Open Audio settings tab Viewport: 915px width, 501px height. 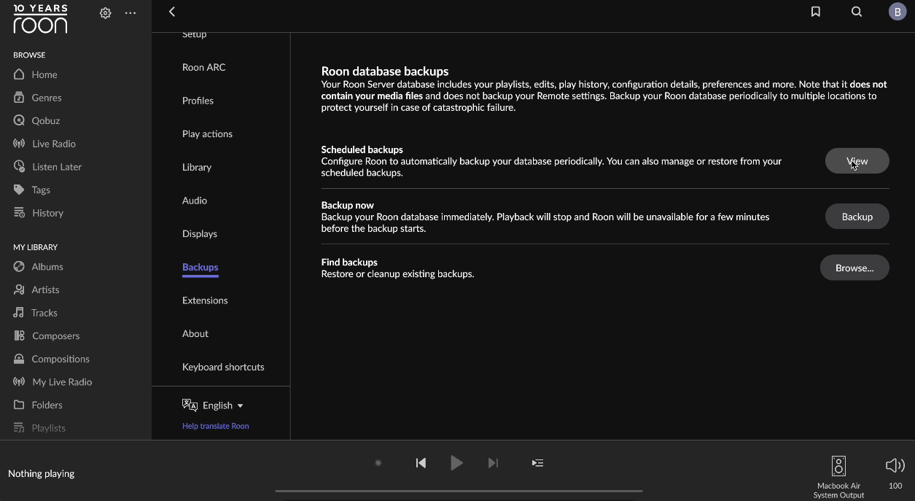pos(195,201)
